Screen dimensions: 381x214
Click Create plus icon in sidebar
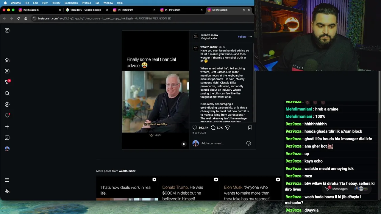click(x=7, y=127)
